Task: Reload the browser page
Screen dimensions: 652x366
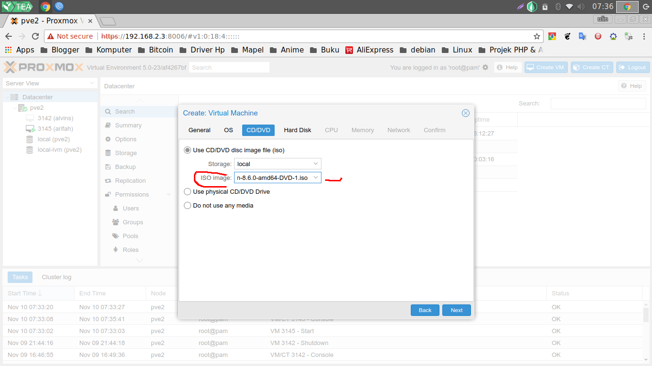Action: click(35, 36)
